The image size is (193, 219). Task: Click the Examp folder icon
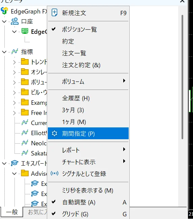coord(25,102)
